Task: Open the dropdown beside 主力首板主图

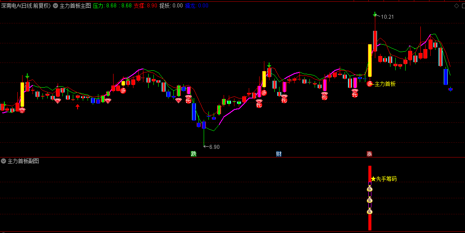Action: click(55, 6)
